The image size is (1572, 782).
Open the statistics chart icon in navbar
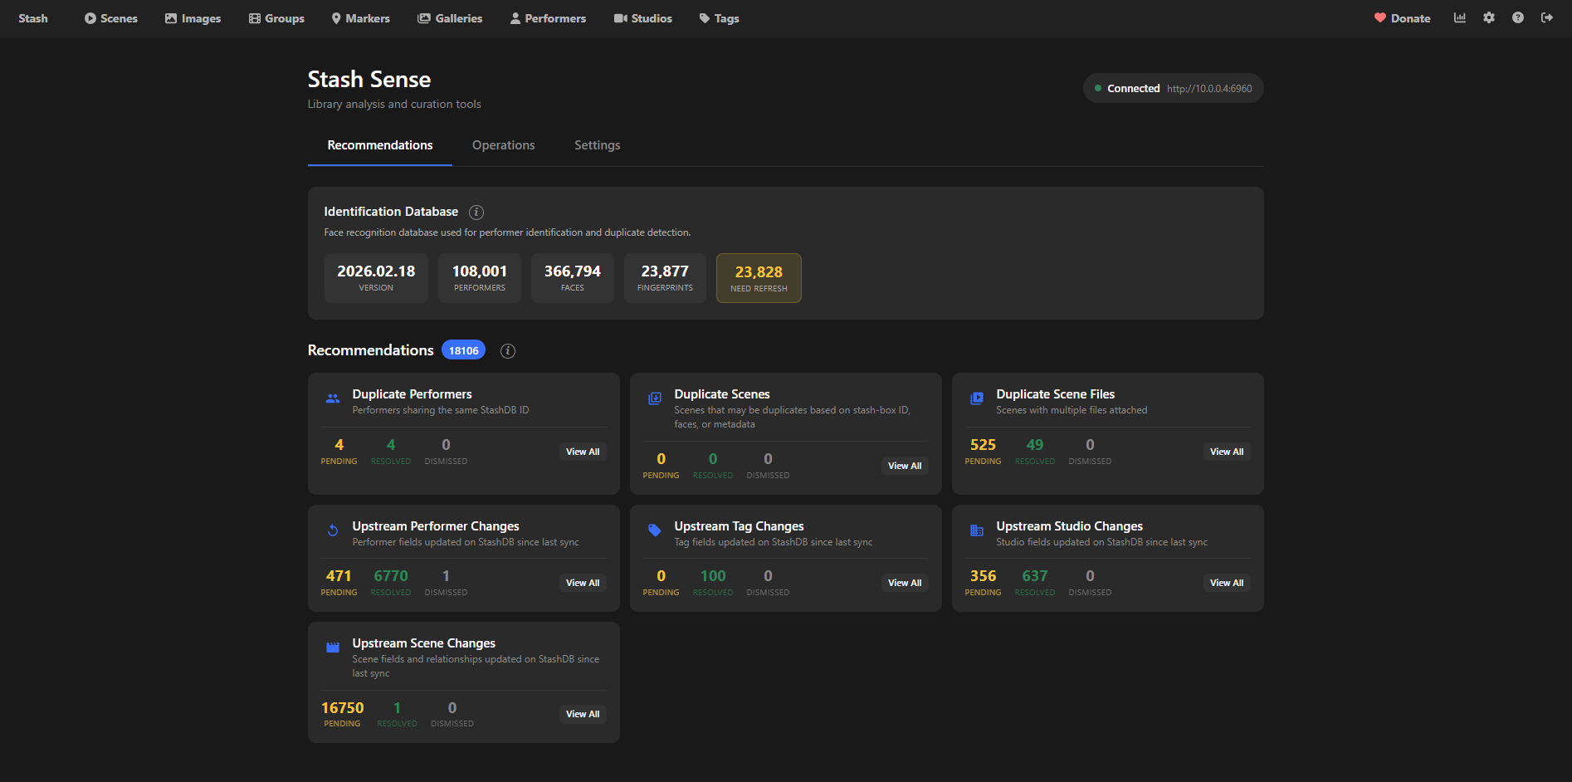pyautogui.click(x=1459, y=17)
